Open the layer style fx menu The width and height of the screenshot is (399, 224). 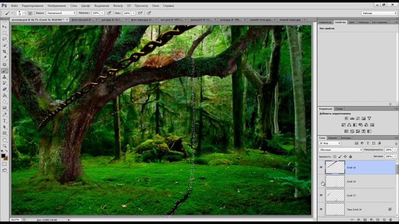coord(358,220)
